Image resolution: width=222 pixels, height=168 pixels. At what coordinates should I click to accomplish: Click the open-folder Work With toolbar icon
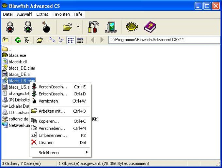[x=67, y=27]
